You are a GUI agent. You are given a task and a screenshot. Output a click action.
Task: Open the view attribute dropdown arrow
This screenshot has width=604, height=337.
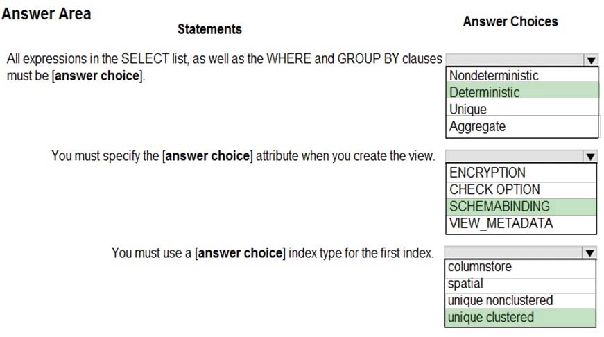590,157
